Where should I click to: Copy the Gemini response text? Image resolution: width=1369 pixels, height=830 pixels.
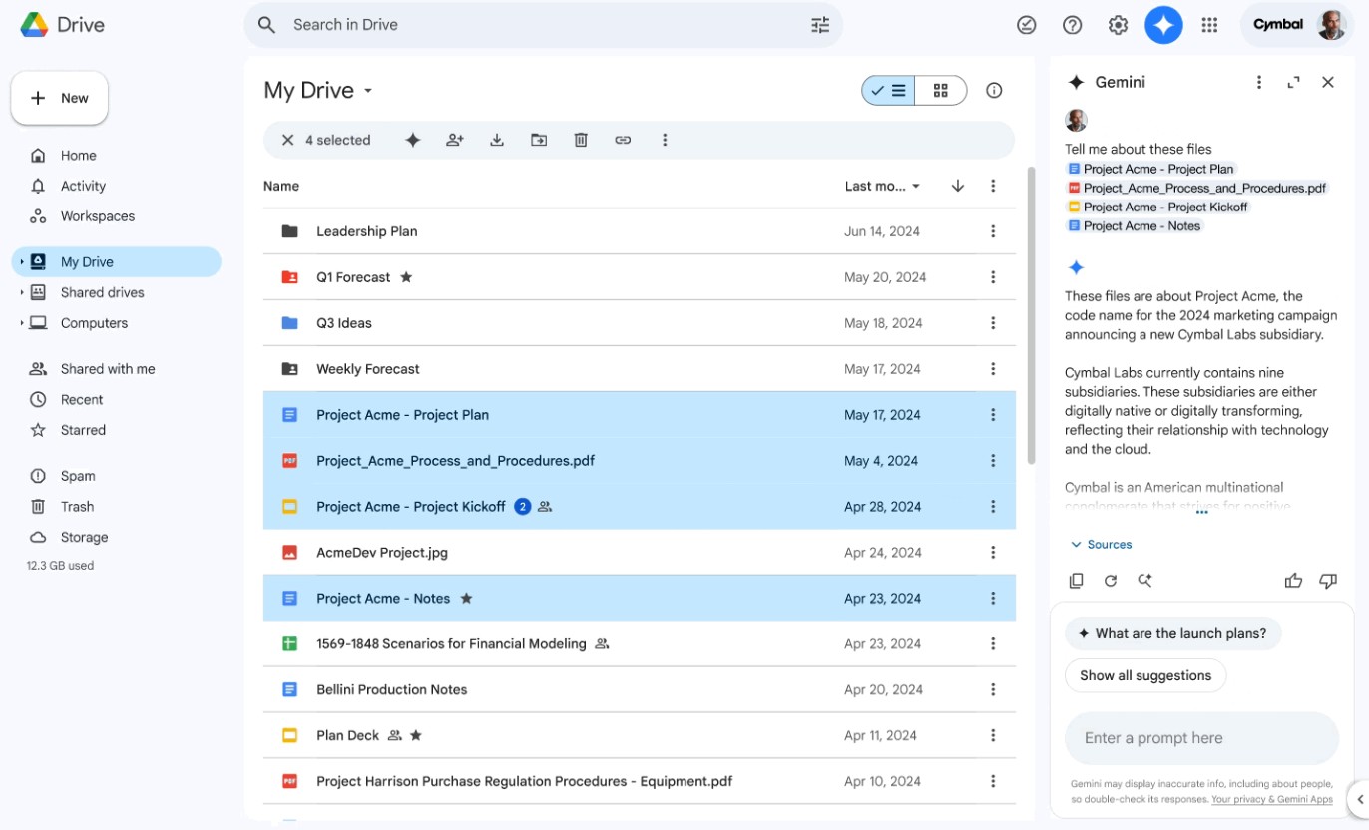pyautogui.click(x=1076, y=581)
